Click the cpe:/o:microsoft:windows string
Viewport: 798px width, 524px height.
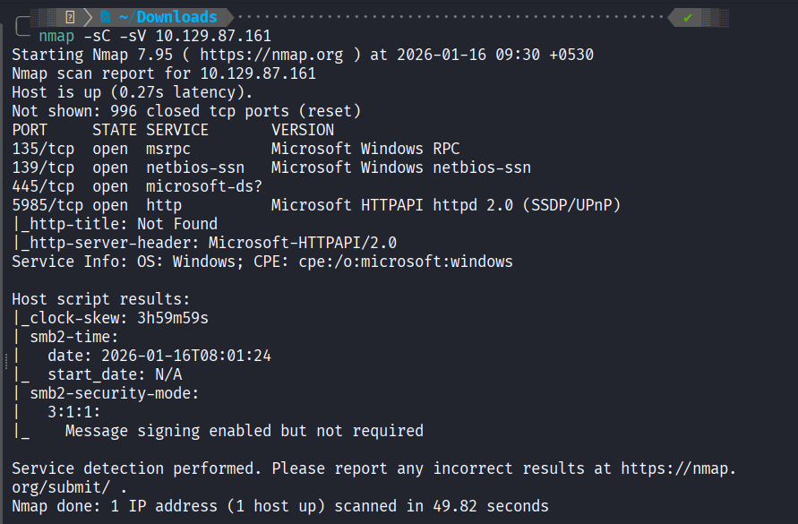coord(401,262)
